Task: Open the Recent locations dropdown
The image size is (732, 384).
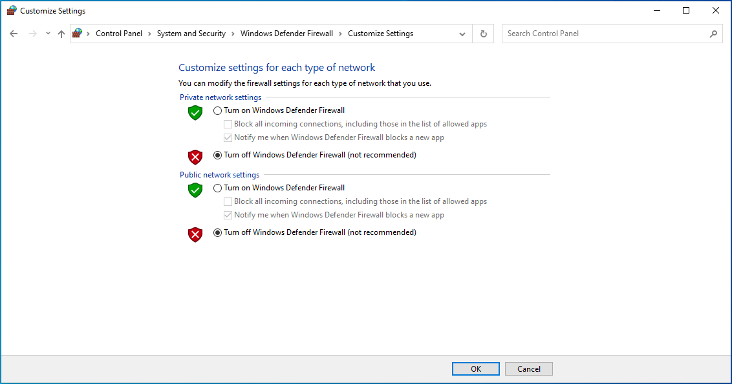Action: [48, 34]
